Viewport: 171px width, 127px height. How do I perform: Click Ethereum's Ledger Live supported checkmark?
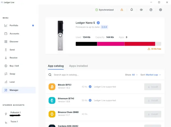90,100
